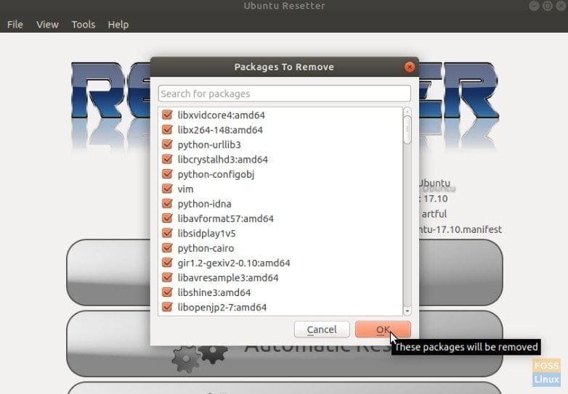
Task: Maximize the Ubuntu Resetter window
Action: [x=548, y=6]
